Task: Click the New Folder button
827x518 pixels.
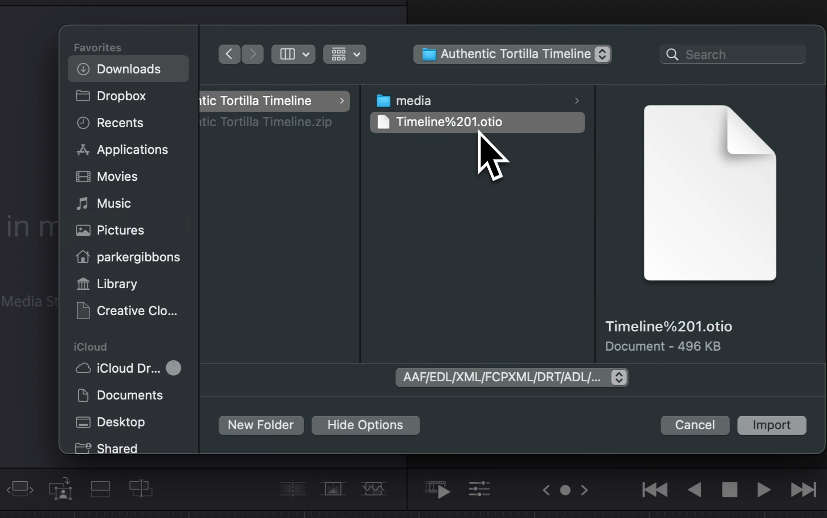Action: click(261, 425)
